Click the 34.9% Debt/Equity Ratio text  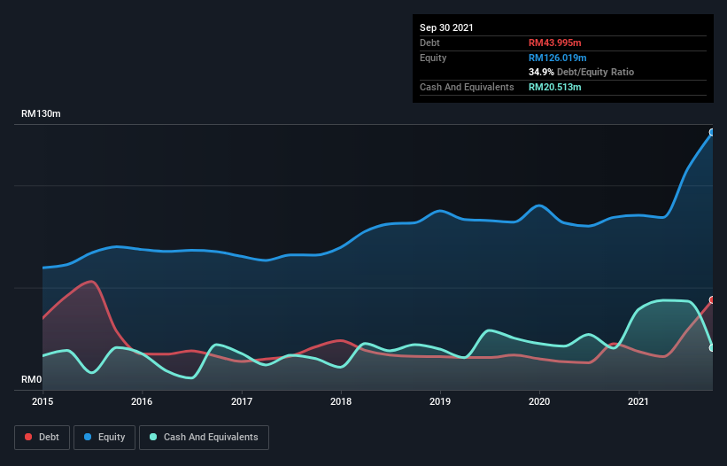[582, 73]
